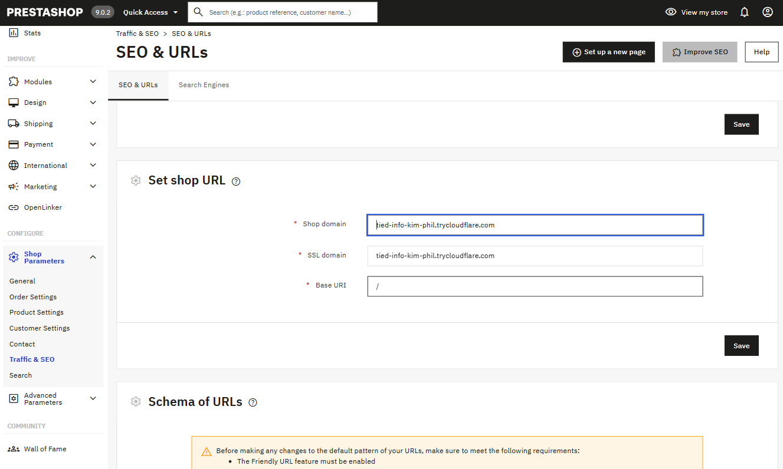Open Product Settings submenu item
Screen dimensions: 783x469
point(37,312)
